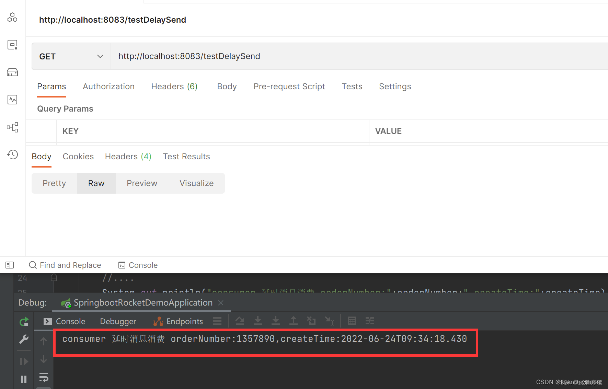Screen dimensions: 608x389
Task: Open the Pre-request Script tab
Action: [289, 87]
